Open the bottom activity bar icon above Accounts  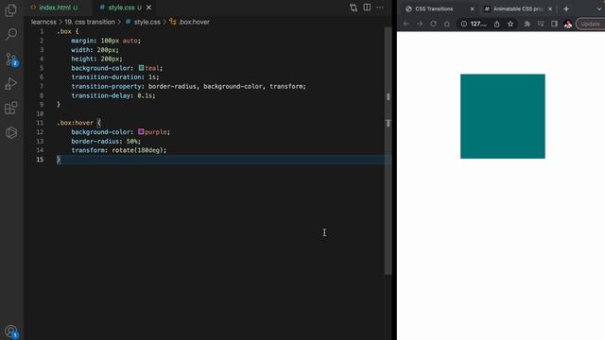click(11, 132)
